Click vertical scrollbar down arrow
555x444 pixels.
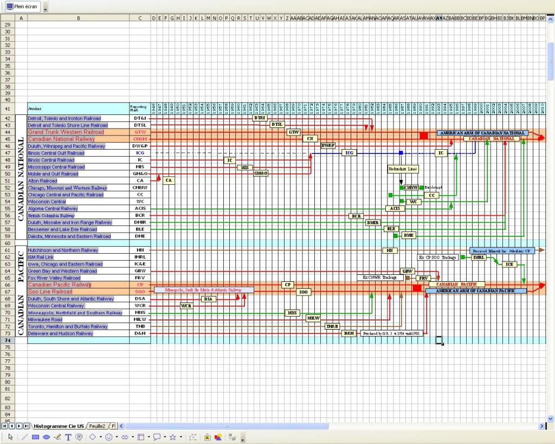tap(551, 419)
